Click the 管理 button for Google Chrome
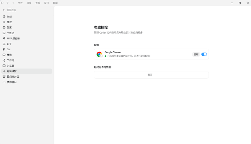This screenshot has height=144, width=251. tap(196, 54)
